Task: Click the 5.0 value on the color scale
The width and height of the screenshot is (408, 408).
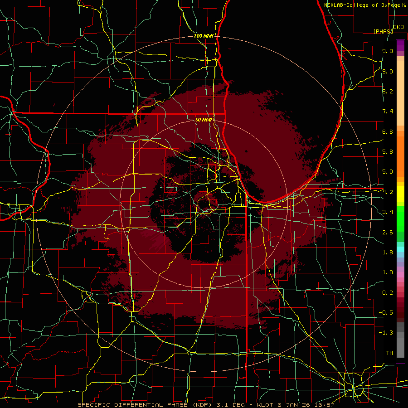Action: (x=388, y=172)
